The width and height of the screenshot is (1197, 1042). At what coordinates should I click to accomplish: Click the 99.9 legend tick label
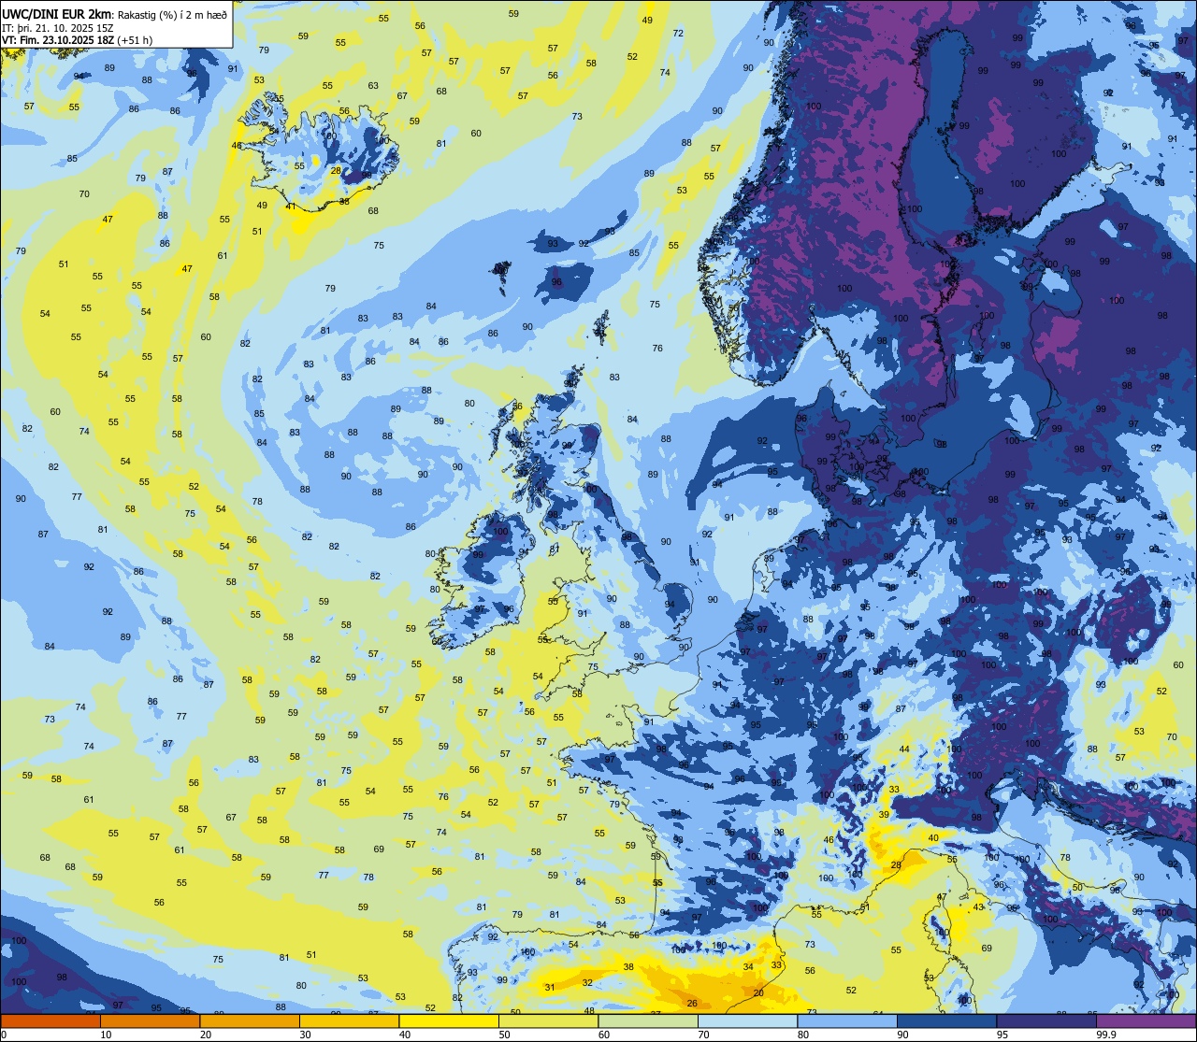[x=1106, y=1035]
